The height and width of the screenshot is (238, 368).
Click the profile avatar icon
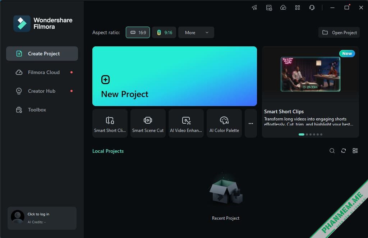18,217
